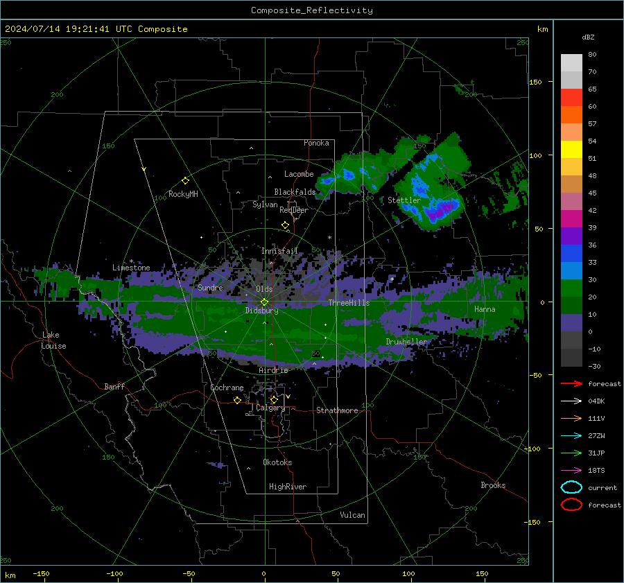Image resolution: width=624 pixels, height=583 pixels.
Task: Click the Cochrane label
Action: [x=227, y=388]
